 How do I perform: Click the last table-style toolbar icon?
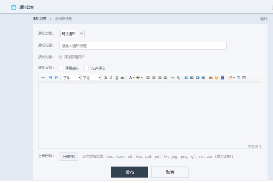(x=244, y=78)
